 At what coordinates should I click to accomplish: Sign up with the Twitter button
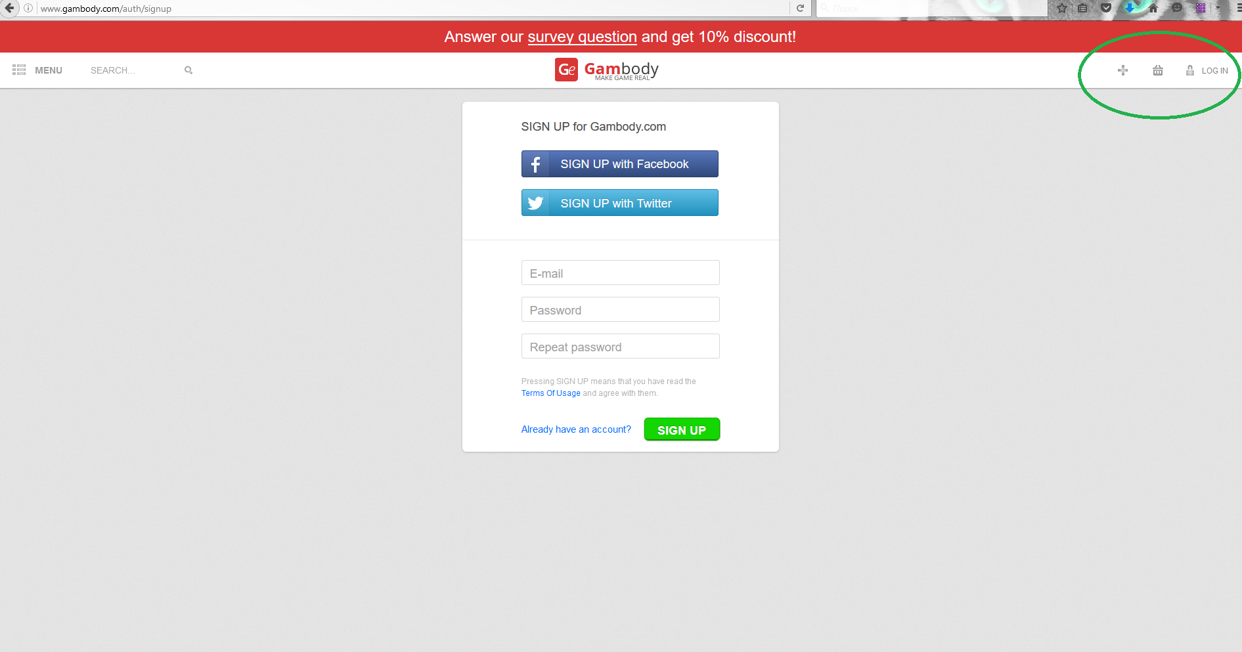pos(620,203)
